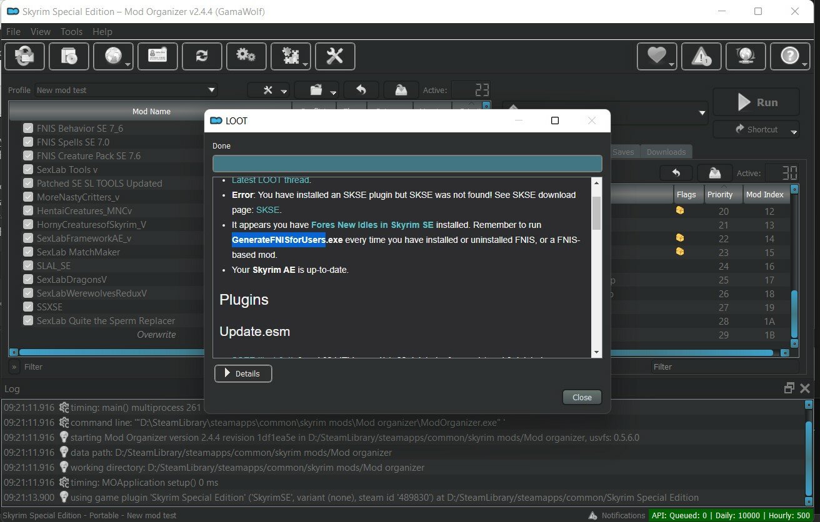Viewport: 820px width, 522px height.
Task: Click the flag icon on priority 23 row
Action: click(x=679, y=252)
